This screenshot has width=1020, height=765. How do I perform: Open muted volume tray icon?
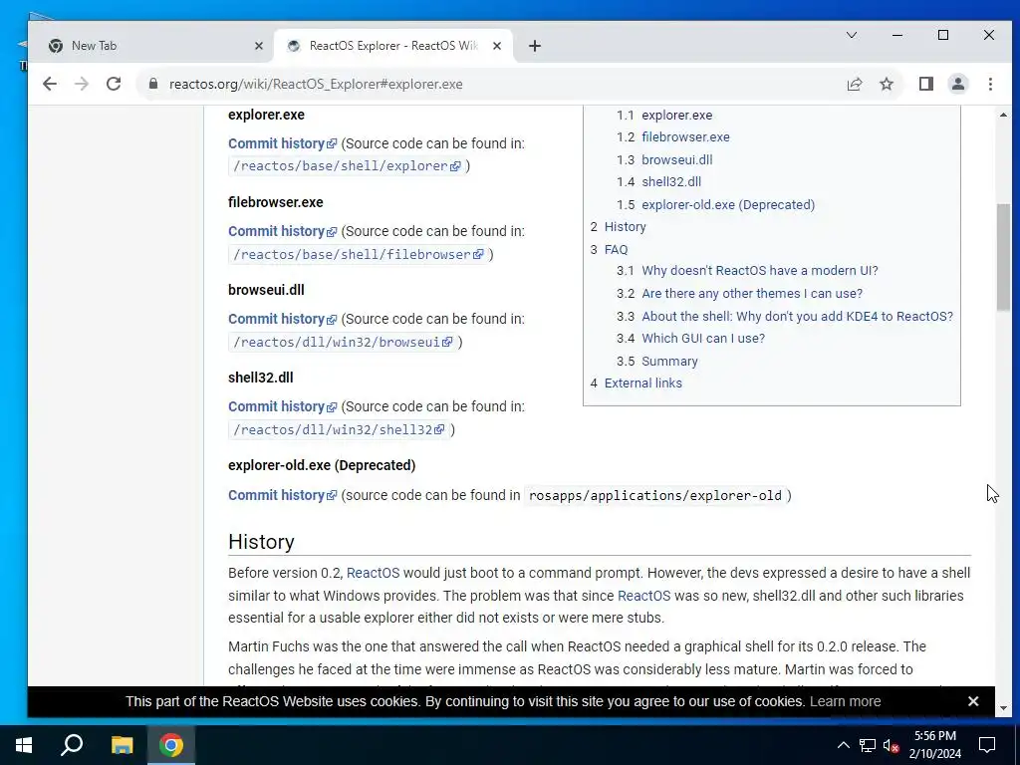(x=892, y=745)
